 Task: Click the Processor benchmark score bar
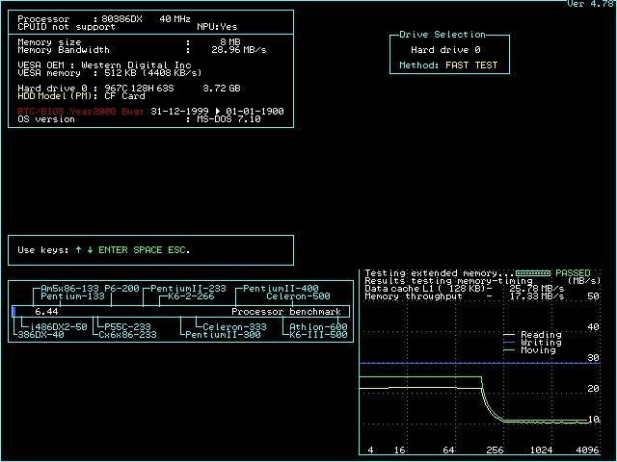[181, 312]
